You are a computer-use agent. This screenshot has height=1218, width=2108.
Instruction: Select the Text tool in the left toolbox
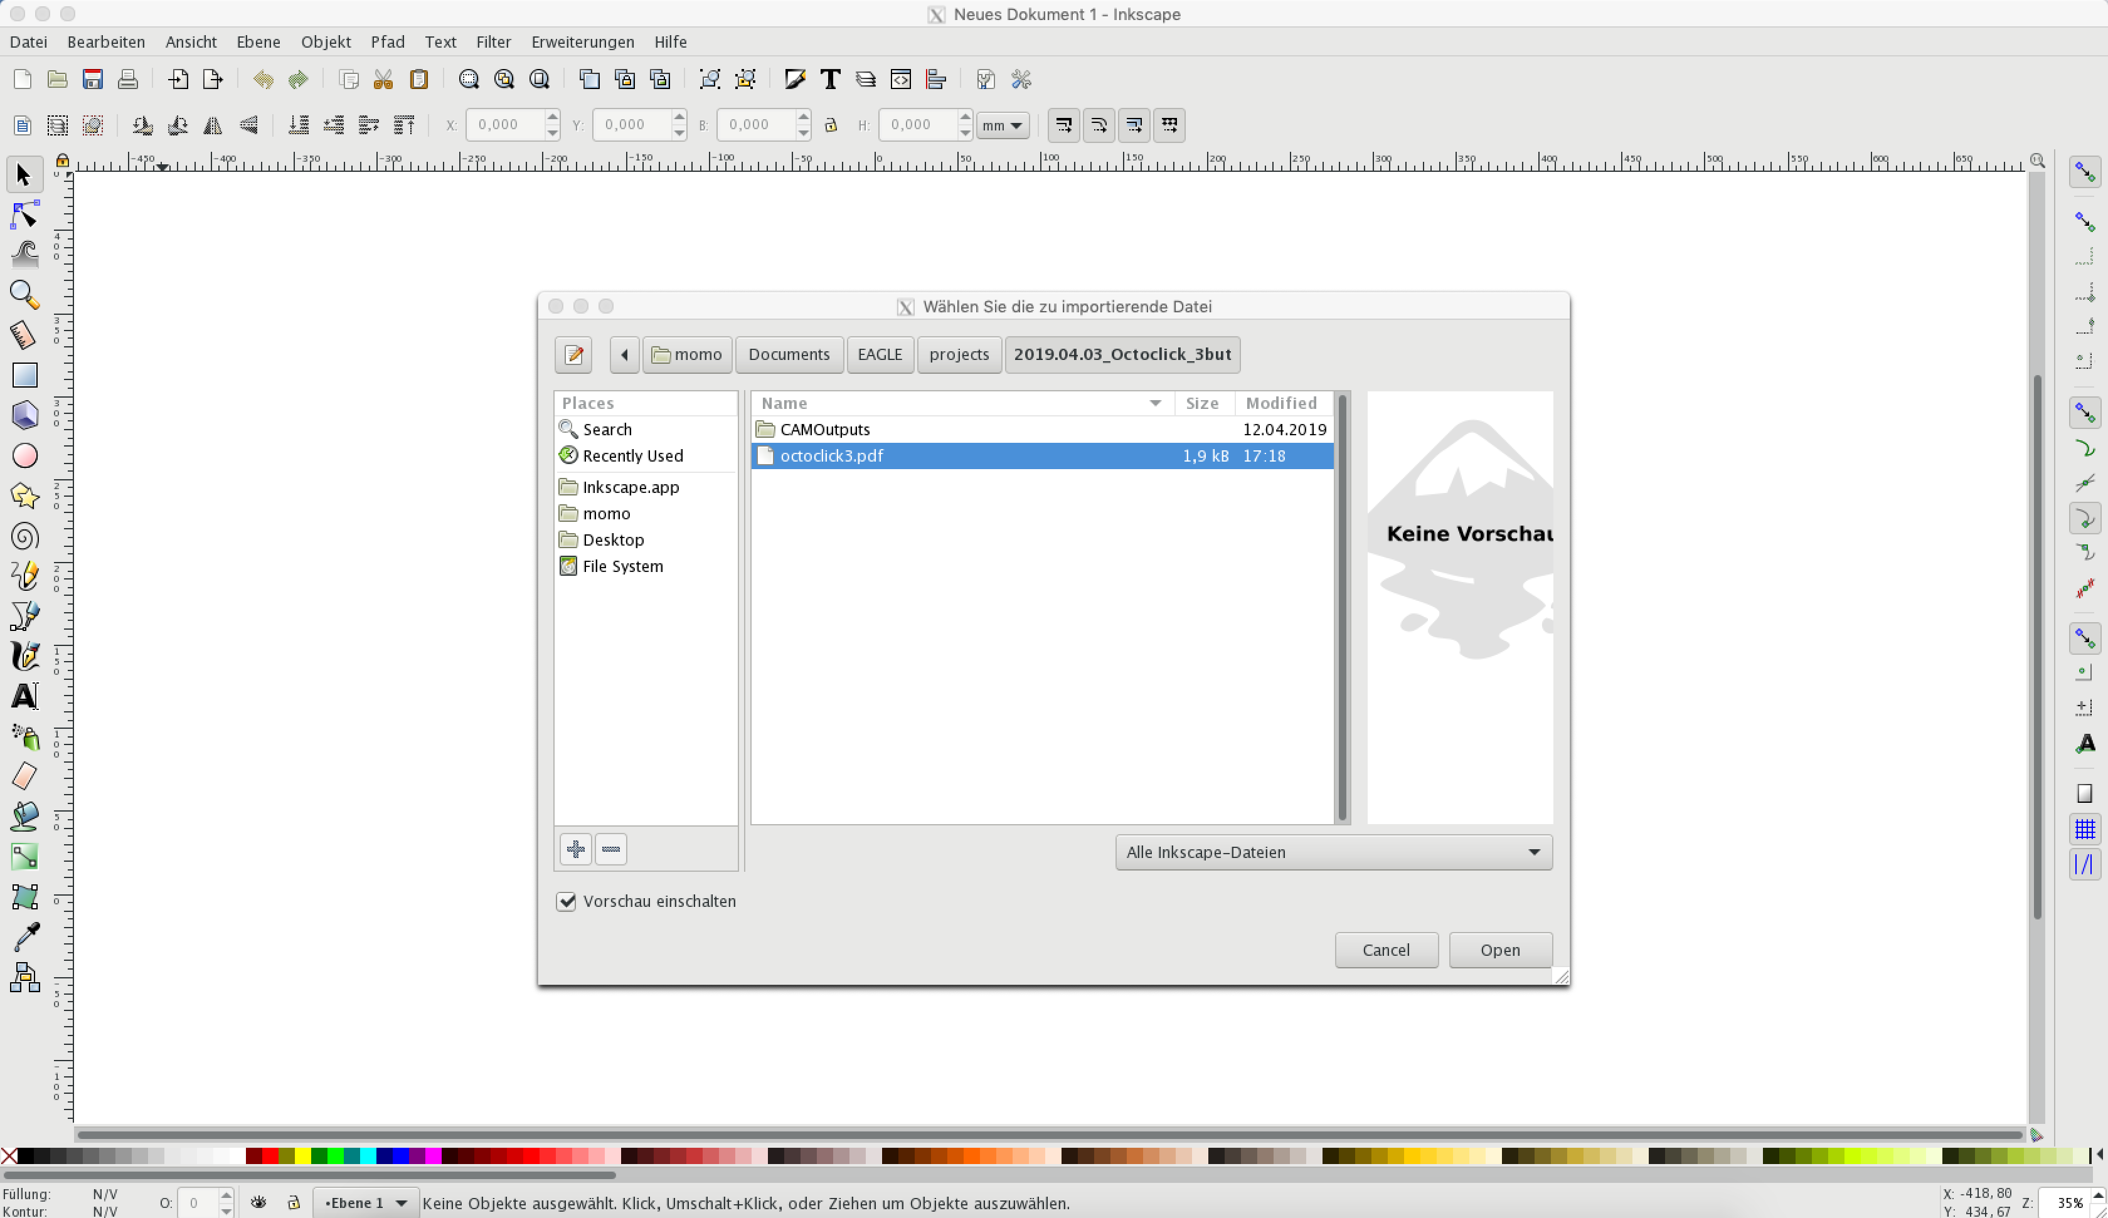[24, 697]
